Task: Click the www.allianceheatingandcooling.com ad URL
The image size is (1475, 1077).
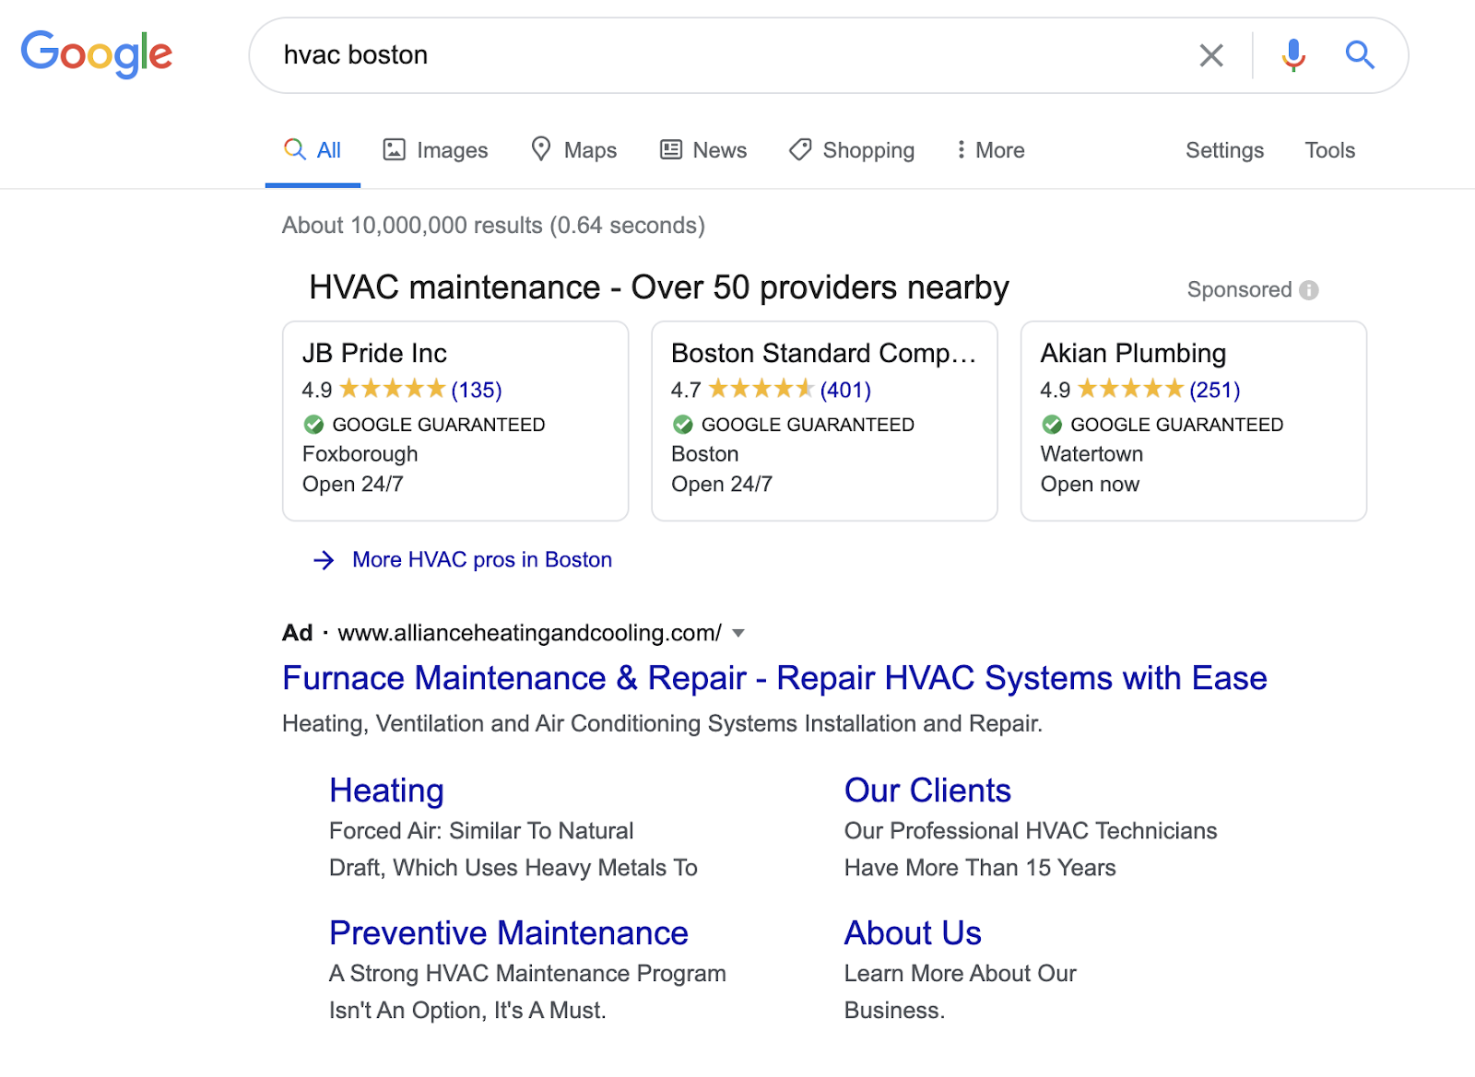Action: tap(530, 633)
